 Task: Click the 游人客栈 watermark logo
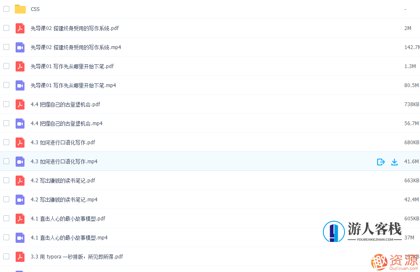click(x=363, y=232)
